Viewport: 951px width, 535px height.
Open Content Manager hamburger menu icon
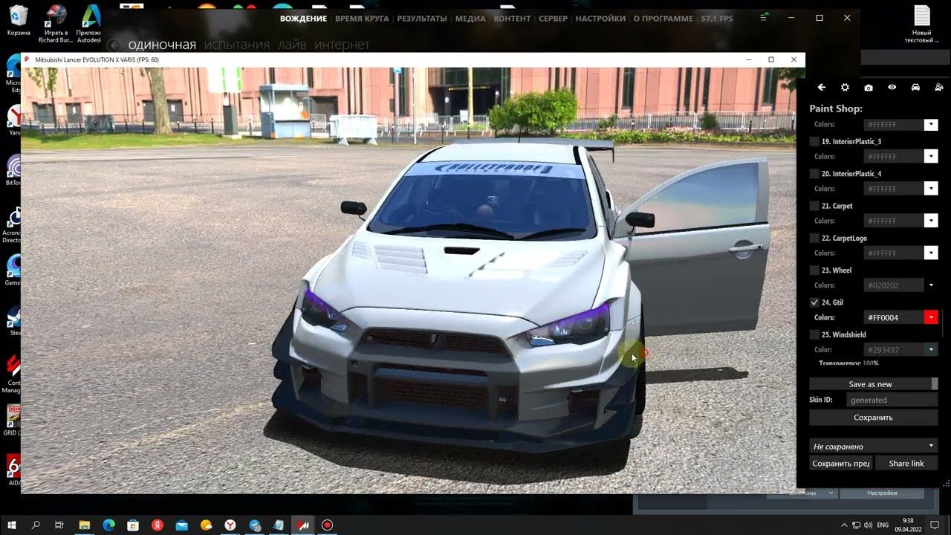pyautogui.click(x=765, y=18)
